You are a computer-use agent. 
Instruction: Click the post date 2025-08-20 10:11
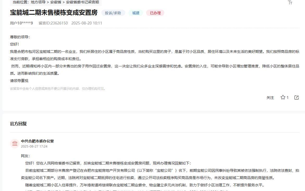pos(87,23)
